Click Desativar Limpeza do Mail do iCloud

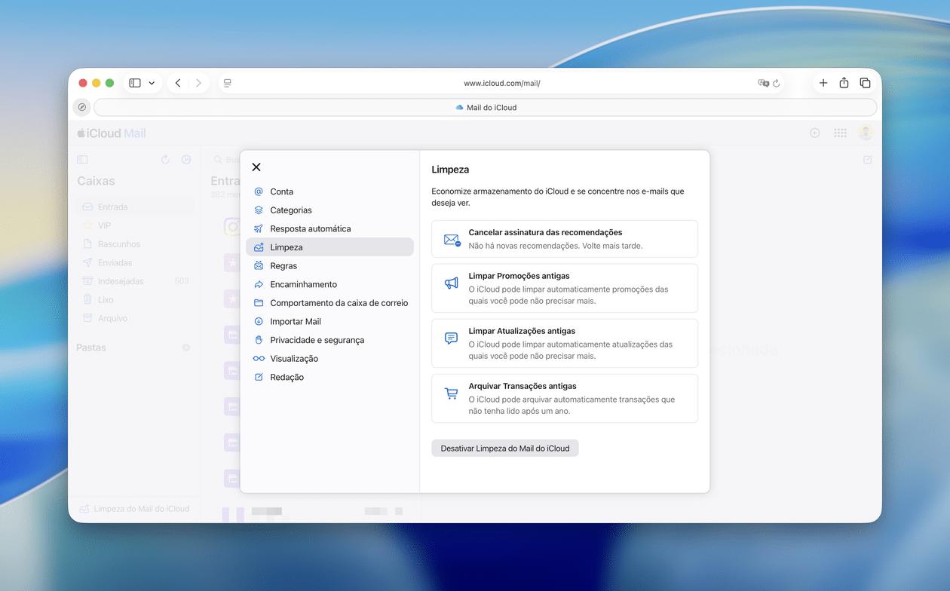pyautogui.click(x=505, y=449)
